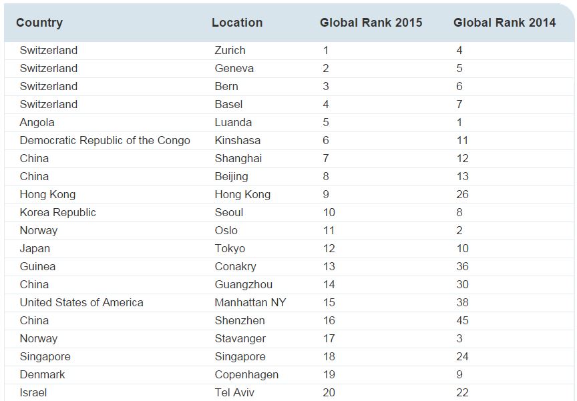
Task: Select United States of America cell
Action: [x=81, y=302]
